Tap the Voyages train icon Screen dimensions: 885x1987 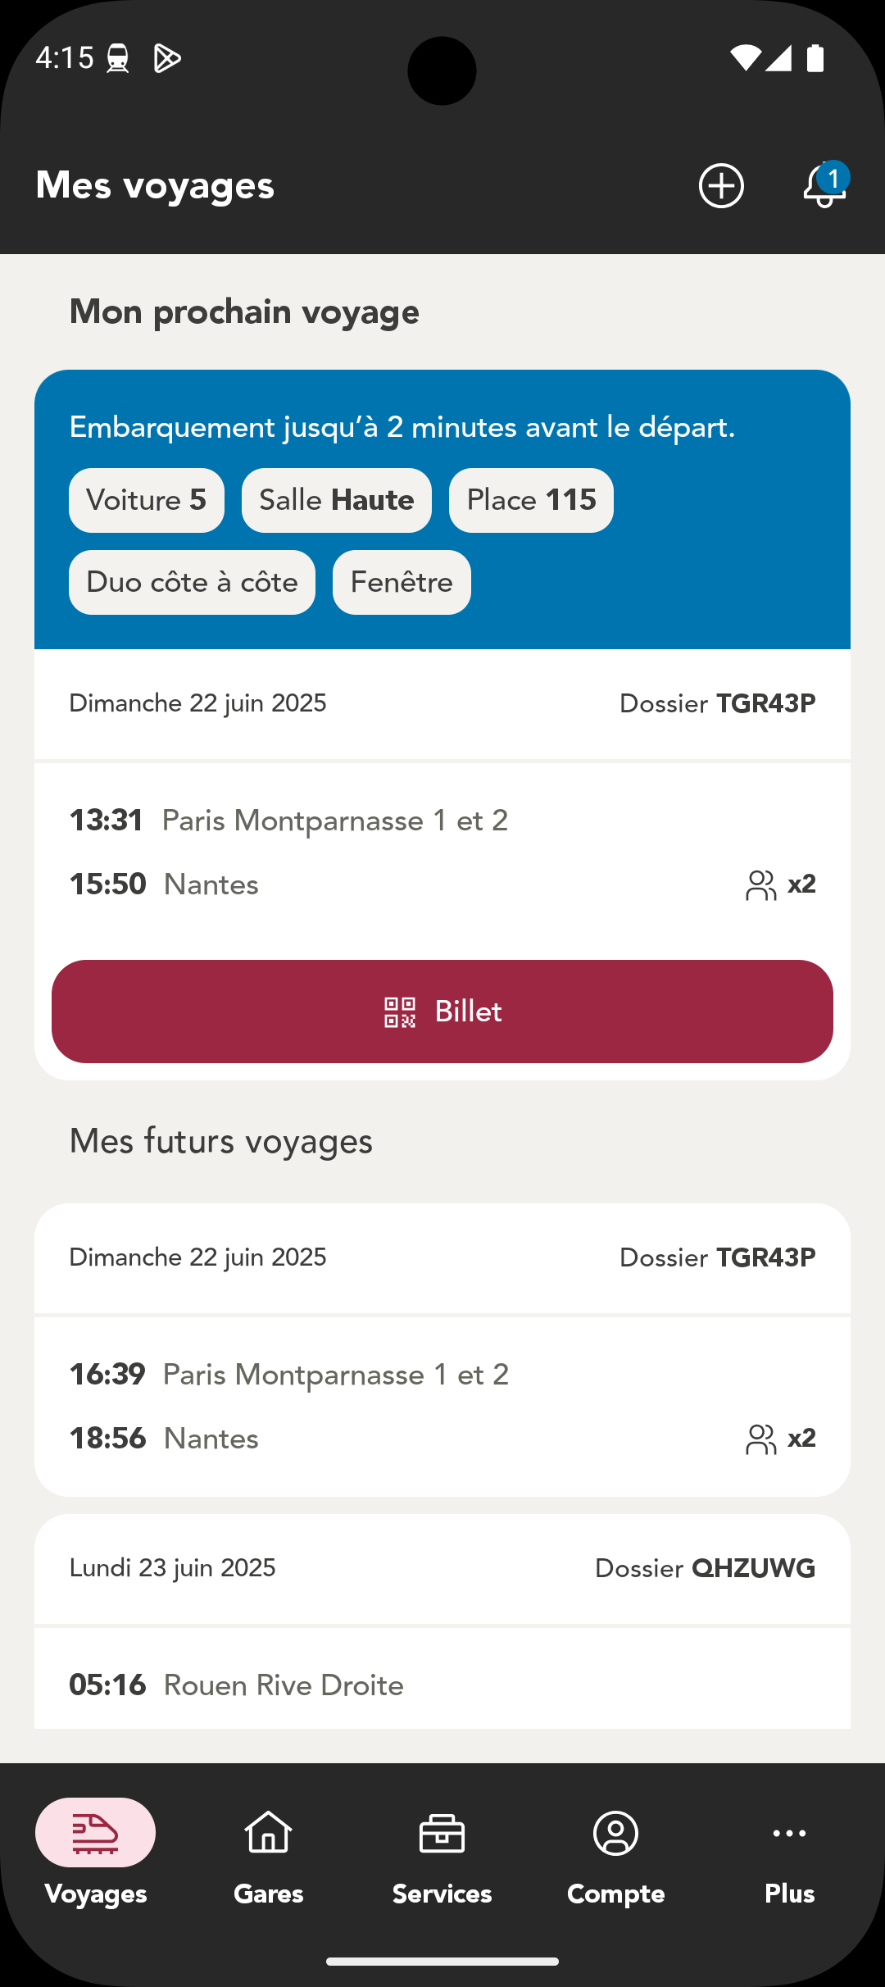click(x=96, y=1833)
